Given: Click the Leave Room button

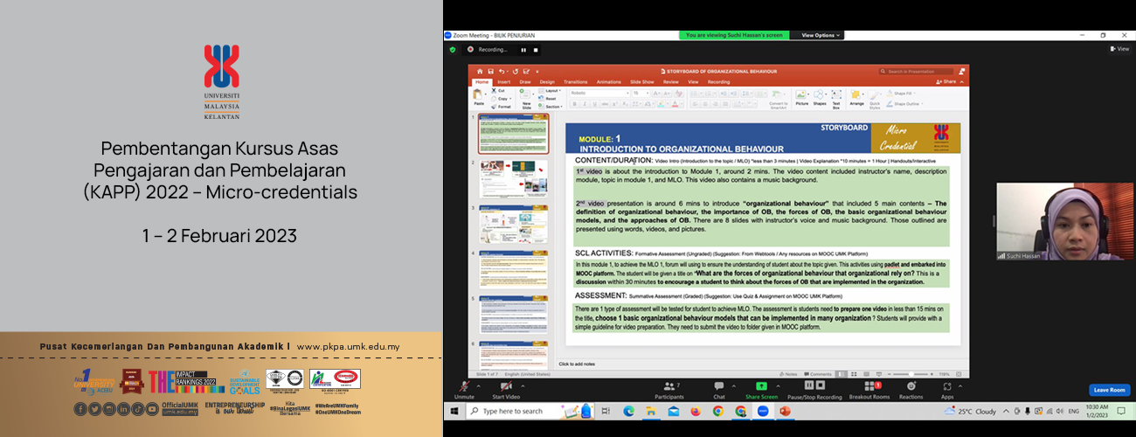Looking at the screenshot, I should click(1109, 390).
